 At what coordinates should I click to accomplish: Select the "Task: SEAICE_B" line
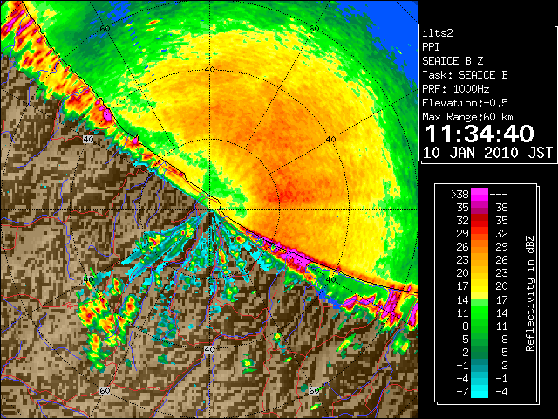[465, 75]
